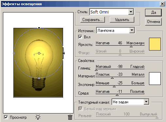Screen dimensions: 166x122
Task: Click the yellow light color swatch
Action: pos(155,44)
